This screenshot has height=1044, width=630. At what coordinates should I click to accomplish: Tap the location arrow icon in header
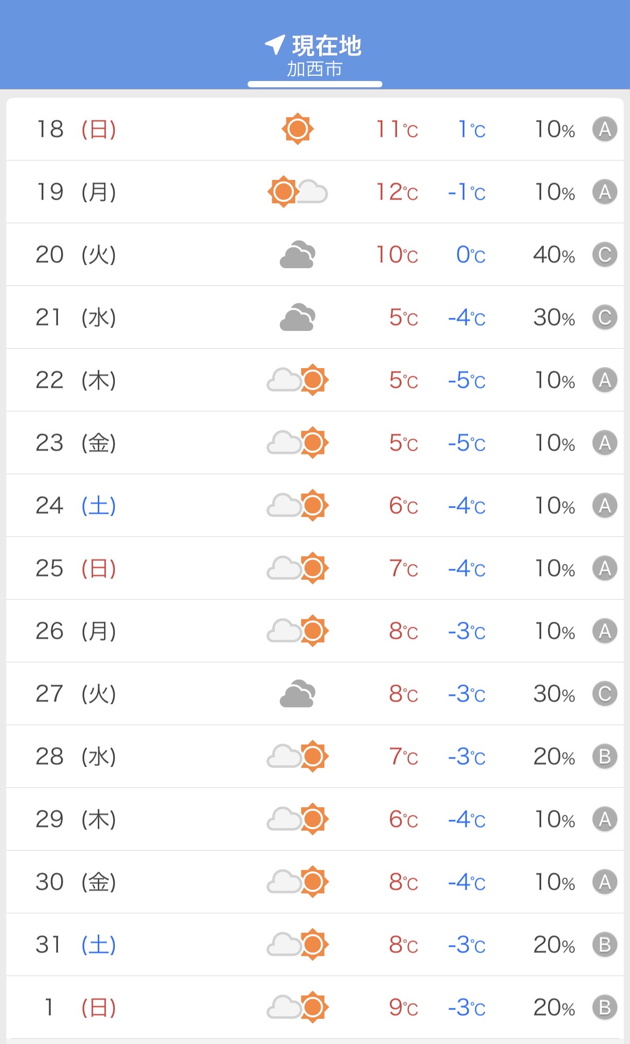(x=275, y=45)
